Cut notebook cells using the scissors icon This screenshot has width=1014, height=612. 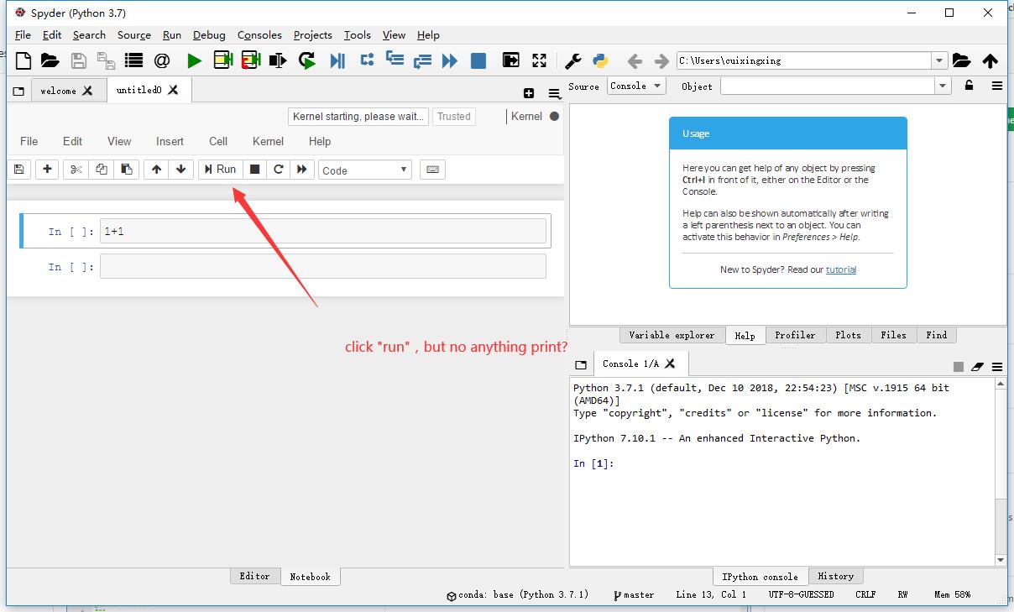pyautogui.click(x=74, y=169)
